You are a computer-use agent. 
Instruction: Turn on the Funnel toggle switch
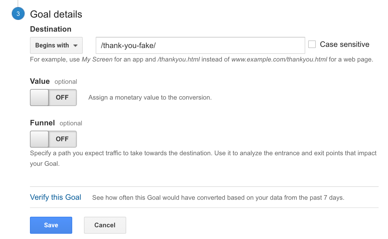(53, 139)
